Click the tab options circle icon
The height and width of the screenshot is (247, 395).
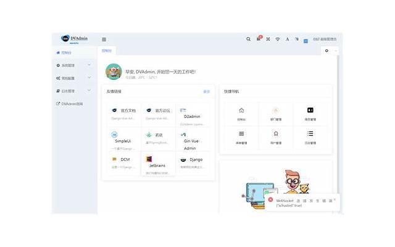click(x=326, y=51)
